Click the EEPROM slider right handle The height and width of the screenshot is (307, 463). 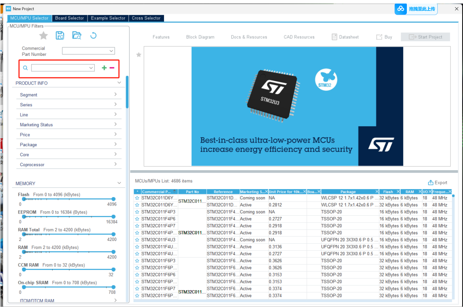(113, 217)
